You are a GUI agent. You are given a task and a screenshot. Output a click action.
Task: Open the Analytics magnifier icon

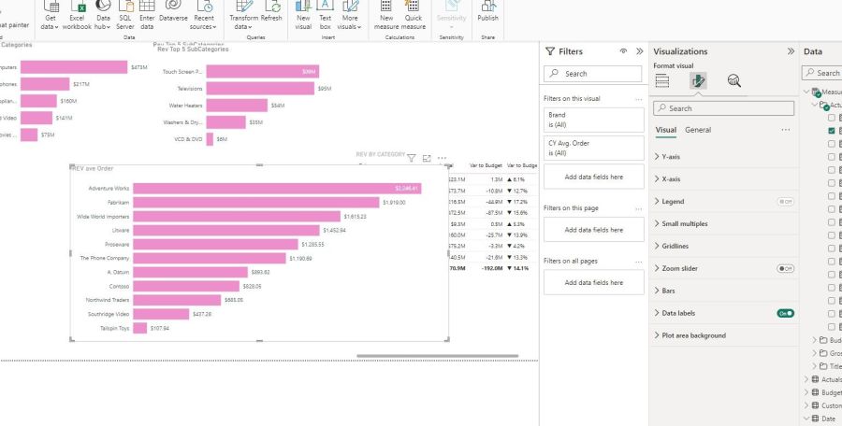click(734, 81)
